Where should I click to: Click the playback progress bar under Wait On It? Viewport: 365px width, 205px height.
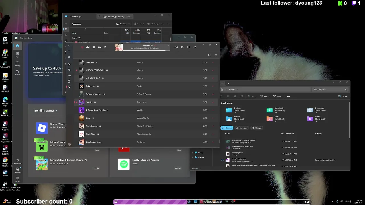click(x=146, y=50)
